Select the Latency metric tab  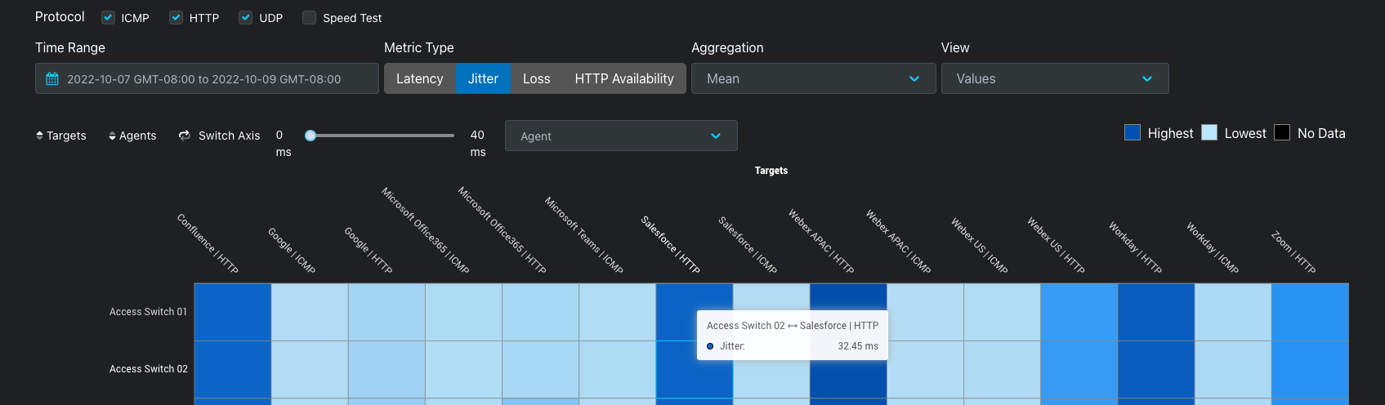[x=420, y=78]
